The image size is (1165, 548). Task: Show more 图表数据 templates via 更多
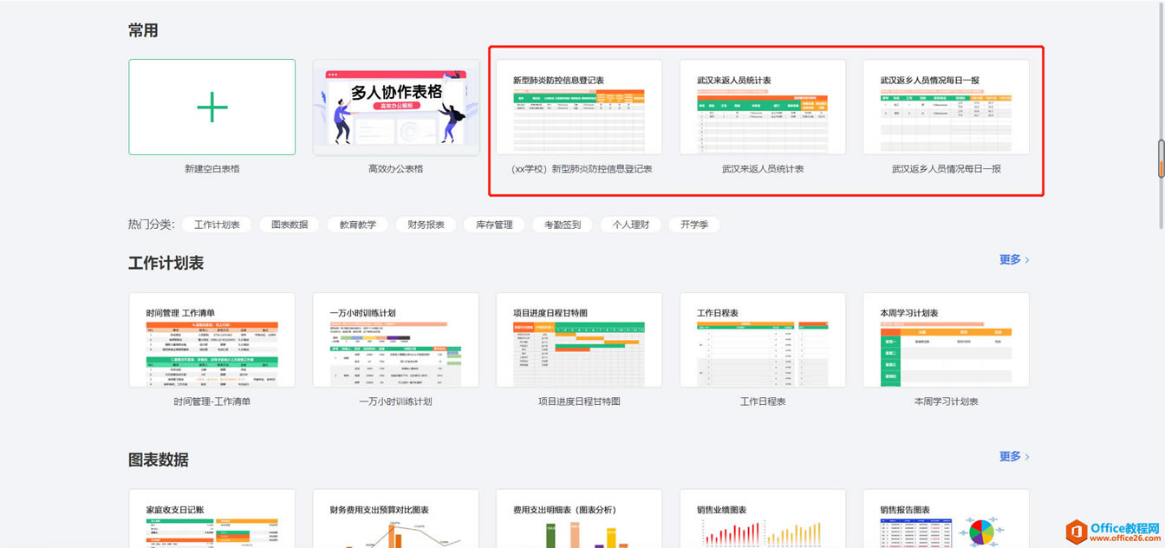tap(1014, 456)
